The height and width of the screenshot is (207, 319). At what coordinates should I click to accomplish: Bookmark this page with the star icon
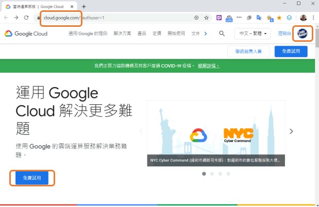pyautogui.click(x=207, y=18)
